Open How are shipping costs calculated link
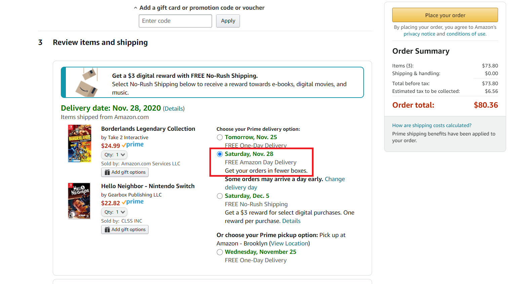This screenshot has height=284, width=532. 432,125
